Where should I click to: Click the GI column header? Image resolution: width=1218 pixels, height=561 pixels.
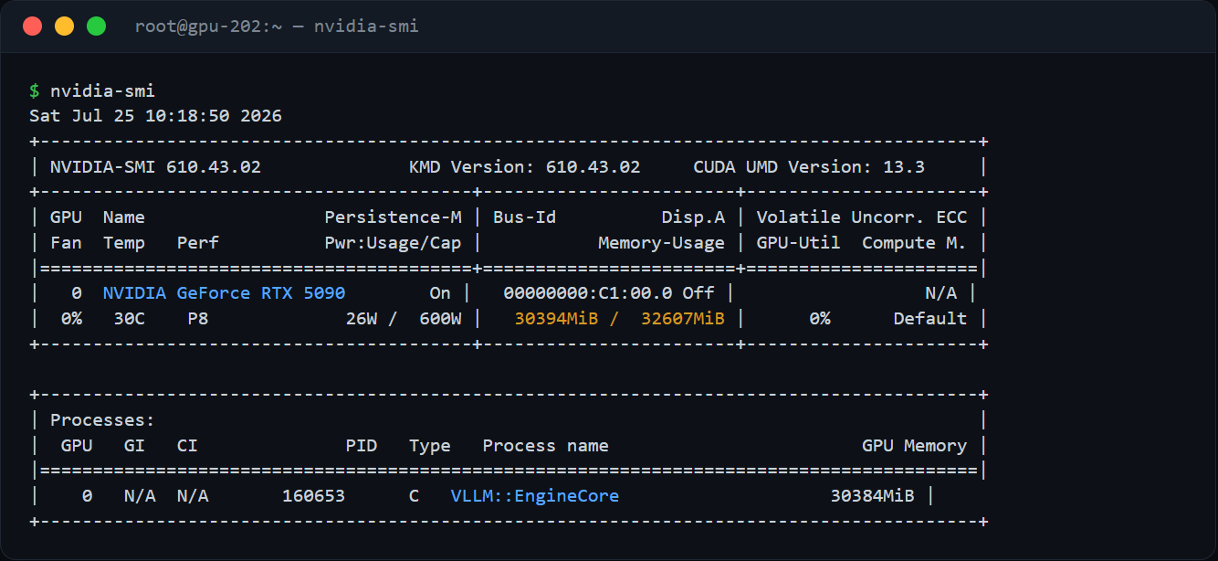[x=134, y=446]
